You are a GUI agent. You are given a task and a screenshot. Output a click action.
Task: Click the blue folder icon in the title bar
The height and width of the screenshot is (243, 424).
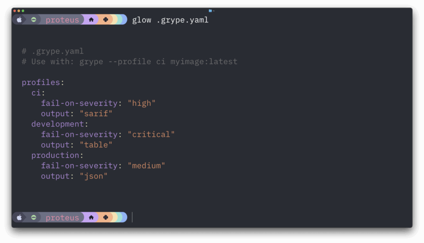[210, 11]
